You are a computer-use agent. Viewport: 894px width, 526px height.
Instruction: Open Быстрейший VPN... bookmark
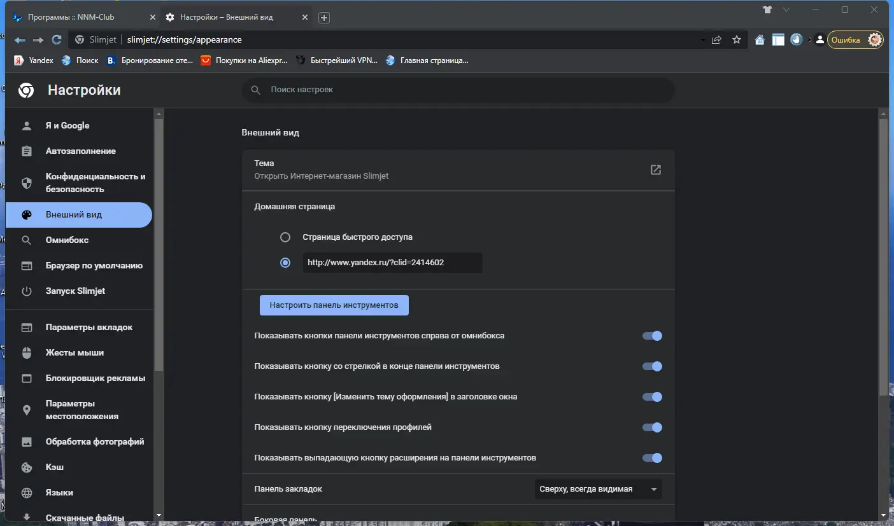pyautogui.click(x=337, y=60)
